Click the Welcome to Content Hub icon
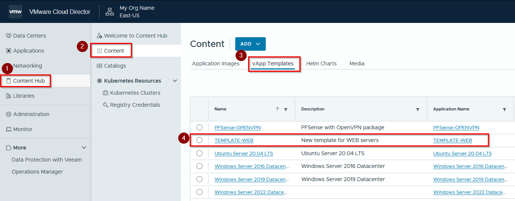 tap(100, 36)
